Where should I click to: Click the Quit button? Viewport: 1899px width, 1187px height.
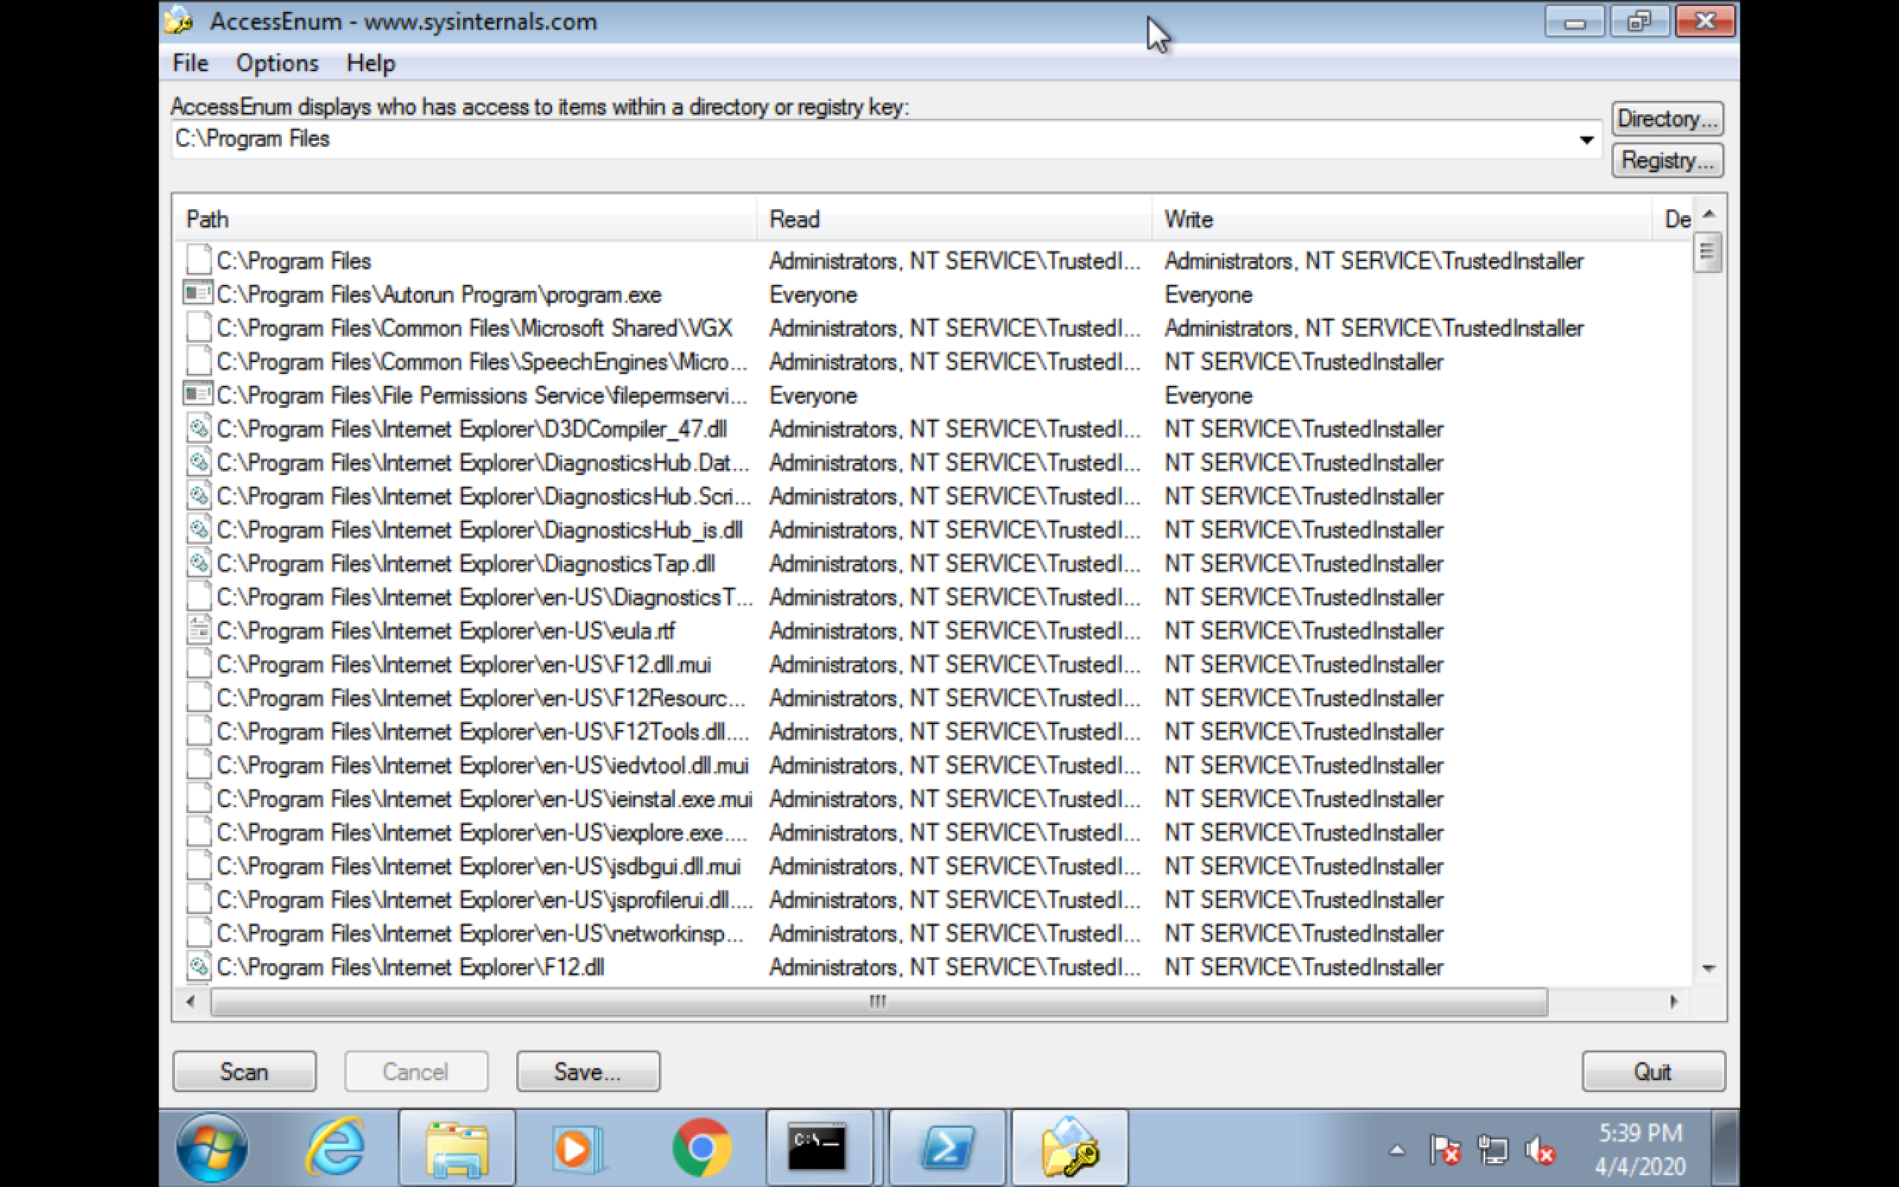click(1653, 1071)
